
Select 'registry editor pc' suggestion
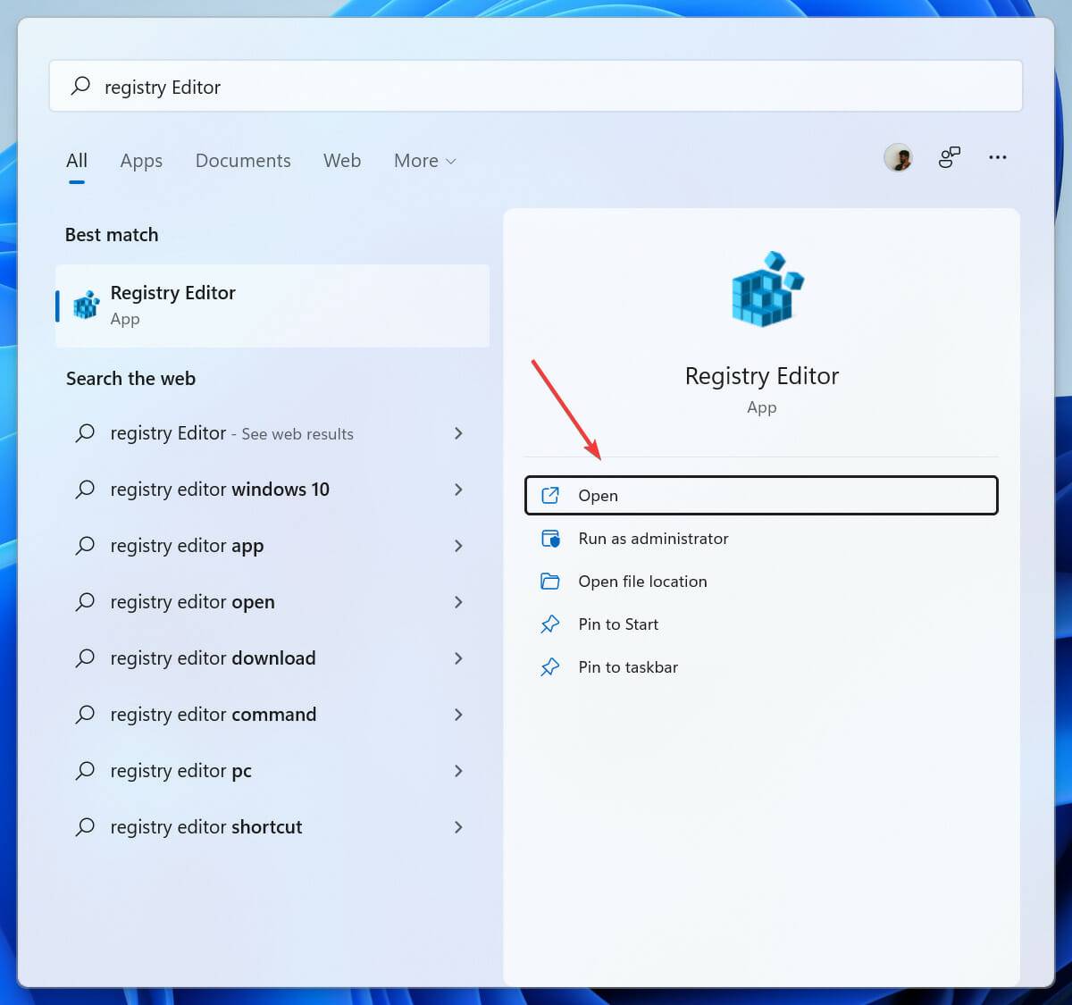pos(272,771)
